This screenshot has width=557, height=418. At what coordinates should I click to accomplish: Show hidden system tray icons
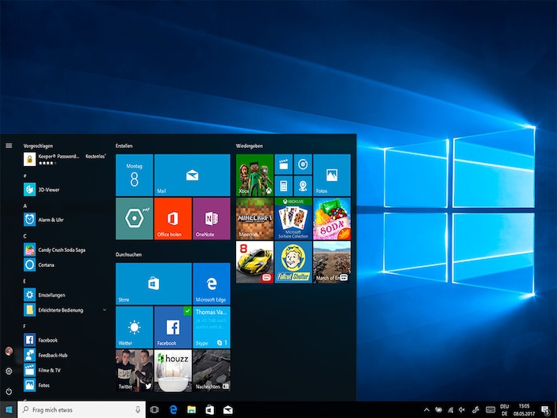tap(426, 410)
